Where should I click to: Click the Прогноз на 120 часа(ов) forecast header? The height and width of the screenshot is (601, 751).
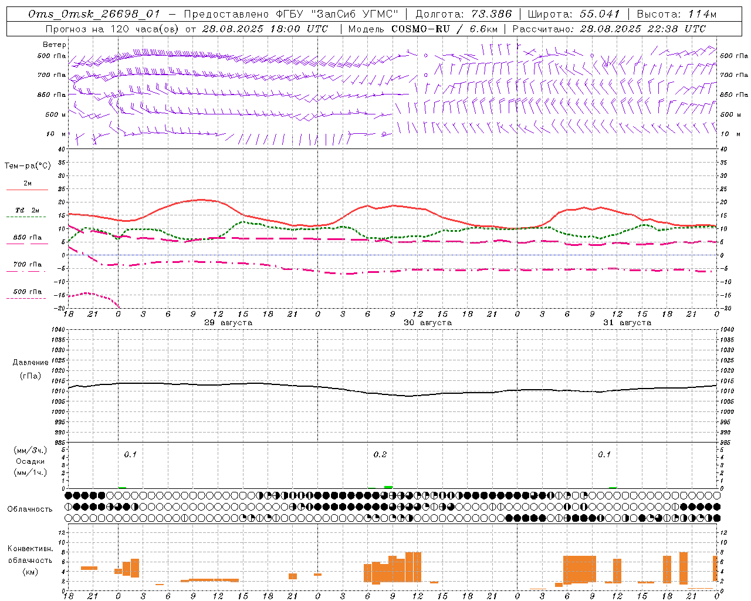click(x=187, y=28)
